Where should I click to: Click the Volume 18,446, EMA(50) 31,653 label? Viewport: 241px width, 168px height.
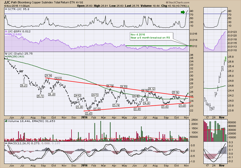[32, 121]
